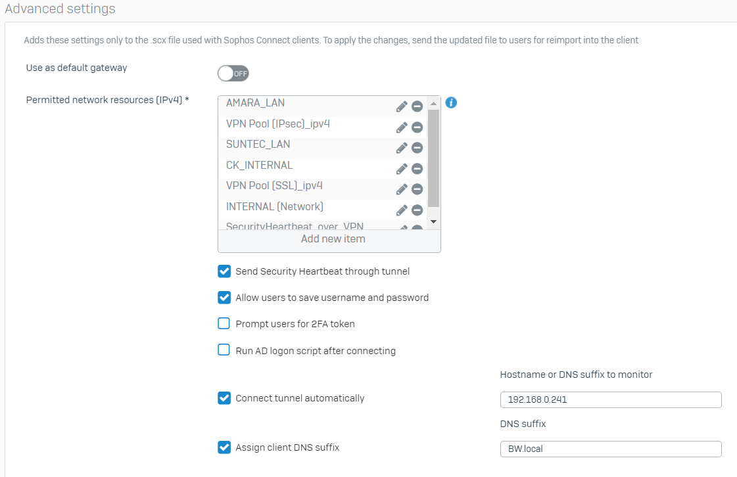Viewport: 737px width, 477px height.
Task: Remove CK_INTERNAL from the list
Action: 417,169
